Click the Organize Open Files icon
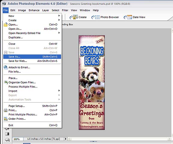This screenshot has height=144, width=173. point(6,82)
